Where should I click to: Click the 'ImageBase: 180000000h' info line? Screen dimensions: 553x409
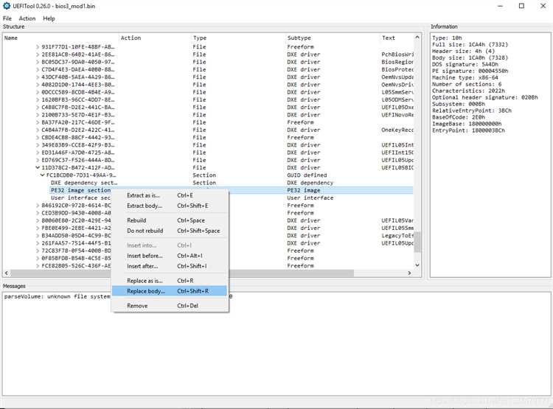pyautogui.click(x=467, y=124)
